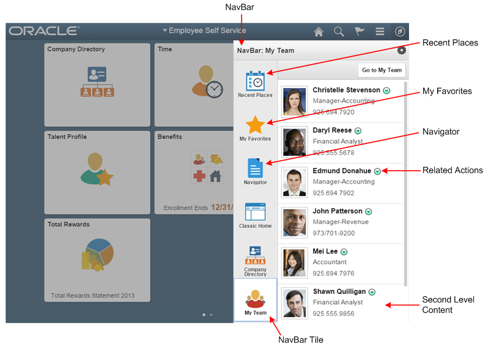Click John Patterson's photo
This screenshot has width=489, height=348.
coord(295,223)
